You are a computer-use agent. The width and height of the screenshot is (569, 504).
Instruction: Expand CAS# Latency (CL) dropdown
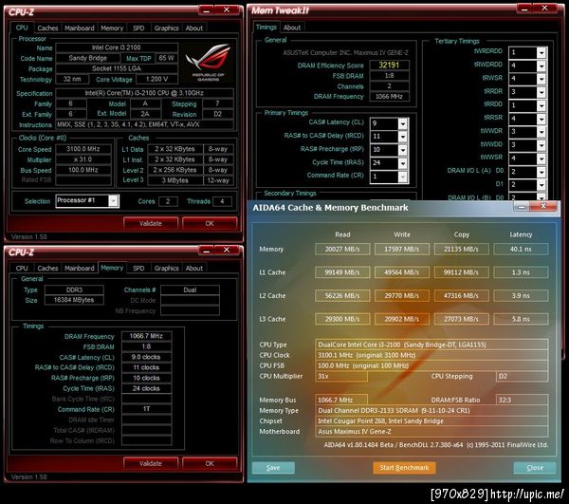[403, 124]
